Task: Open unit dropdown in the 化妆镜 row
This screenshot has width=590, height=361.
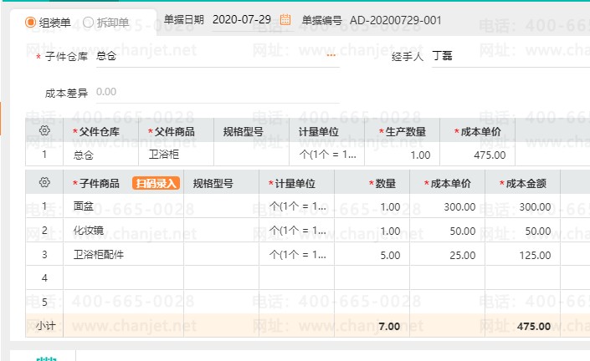Action: [296, 231]
